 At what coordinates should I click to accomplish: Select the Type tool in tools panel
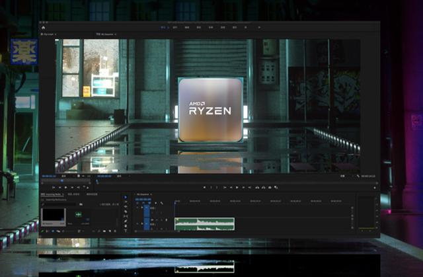[x=126, y=231]
